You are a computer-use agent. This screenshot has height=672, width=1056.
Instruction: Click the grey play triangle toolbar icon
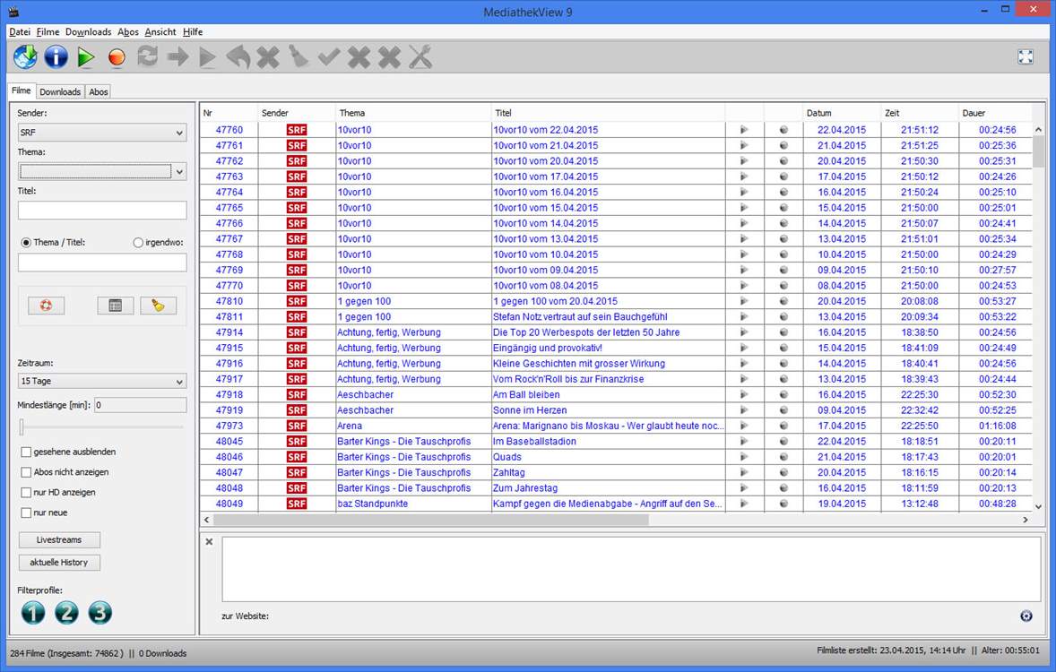(x=208, y=58)
